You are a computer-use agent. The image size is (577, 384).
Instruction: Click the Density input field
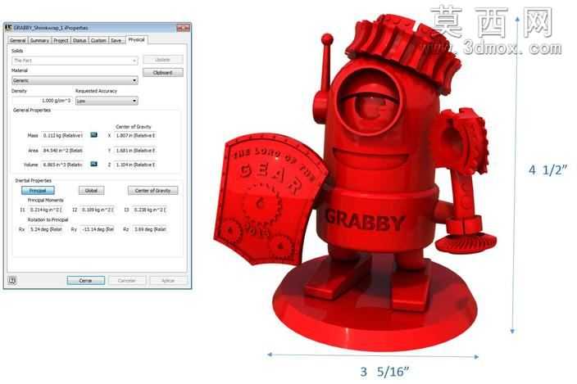[x=42, y=101]
